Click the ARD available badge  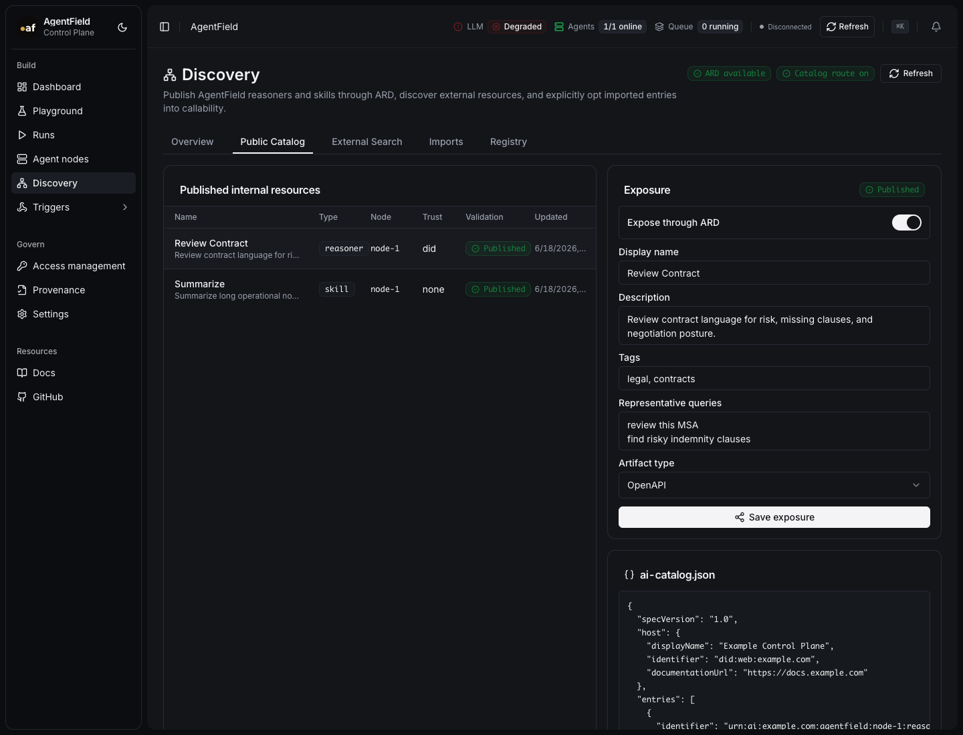pyautogui.click(x=729, y=73)
